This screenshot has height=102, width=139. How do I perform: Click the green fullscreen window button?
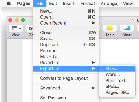pyautogui.click(x=23, y=20)
